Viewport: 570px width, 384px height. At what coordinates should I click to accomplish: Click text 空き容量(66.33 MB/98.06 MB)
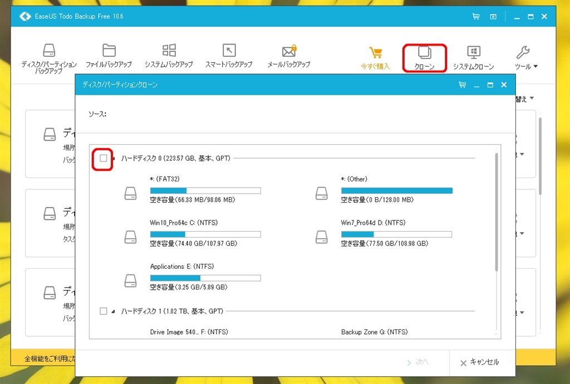pos(192,200)
